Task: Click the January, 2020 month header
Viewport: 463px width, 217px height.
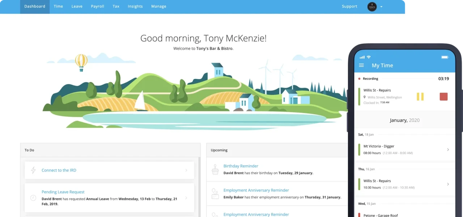Action: tap(404, 120)
